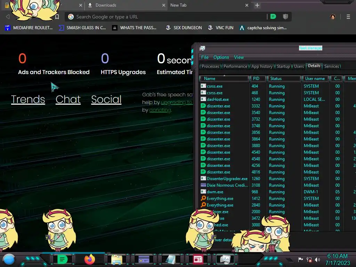The height and width of the screenshot is (267, 356).
Task: Select the csrss.exe row with PID 404
Action: tap(277, 86)
